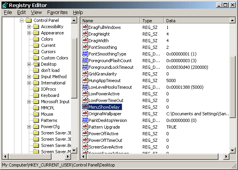238x170 pixels.
Task: Click the value list scroll down arrow
Action: pyautogui.click(x=233, y=149)
